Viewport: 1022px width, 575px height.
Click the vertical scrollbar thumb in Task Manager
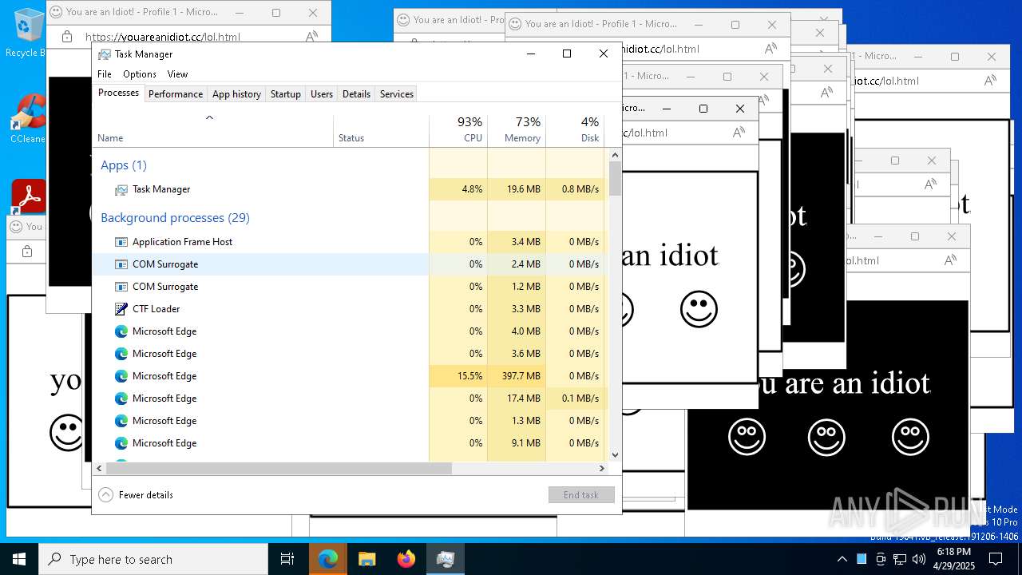point(615,179)
